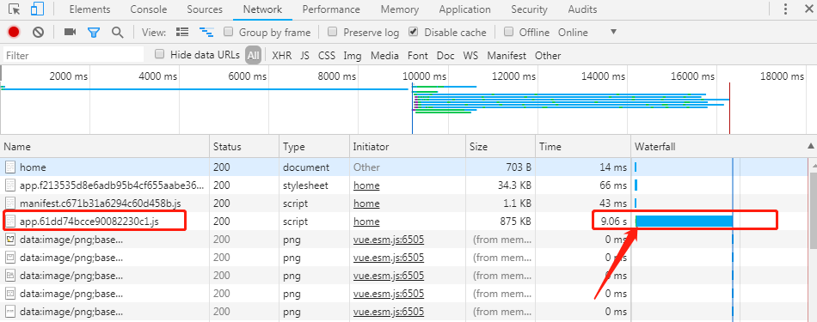Uncheck Disable cache checkbox
The image size is (817, 322).
pos(413,32)
